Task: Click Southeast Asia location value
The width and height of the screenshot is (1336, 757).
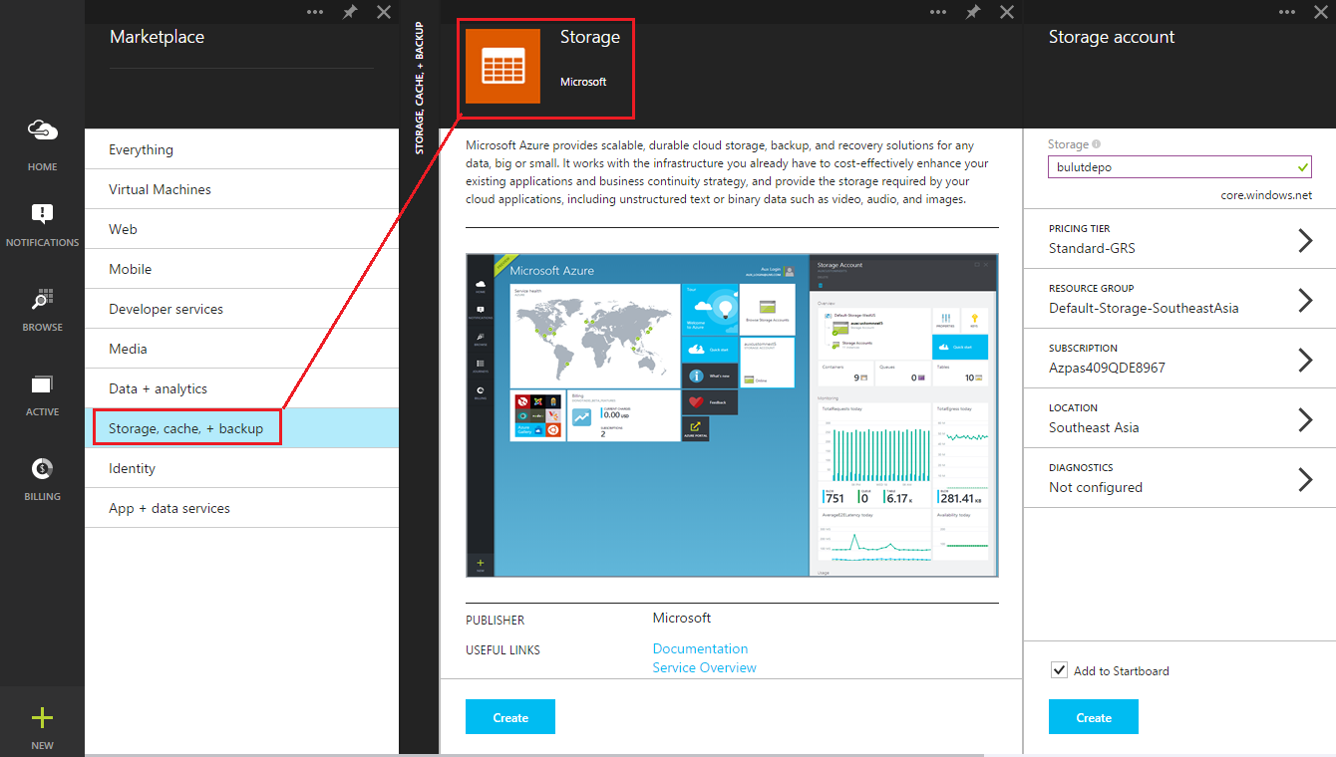Action: (x=1094, y=427)
